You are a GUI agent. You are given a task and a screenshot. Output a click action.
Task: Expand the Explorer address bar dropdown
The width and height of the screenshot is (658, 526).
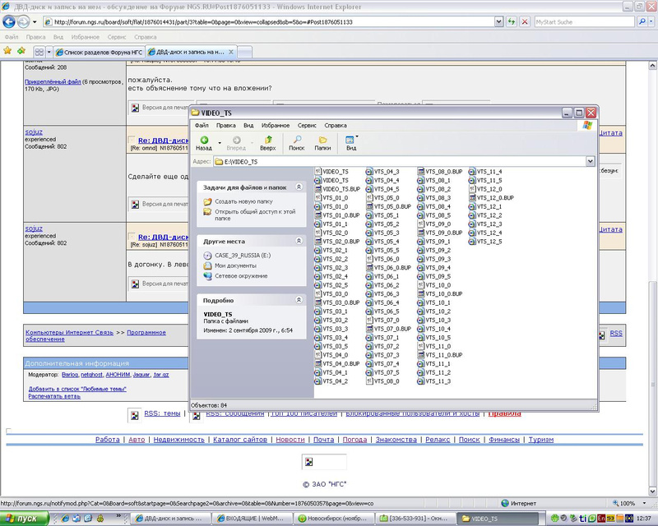[590, 162]
